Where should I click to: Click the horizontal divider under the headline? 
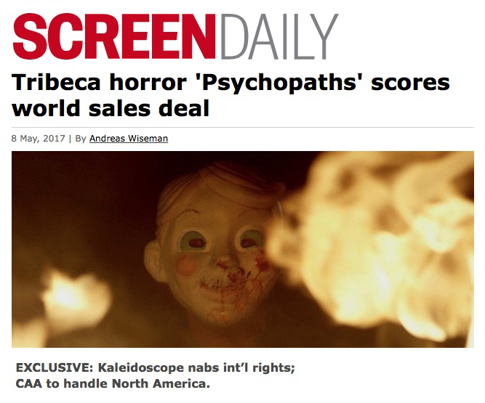[x=243, y=127]
